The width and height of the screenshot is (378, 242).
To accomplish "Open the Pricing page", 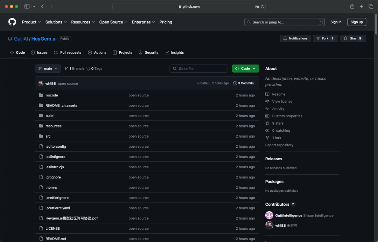I will coord(166,22).
